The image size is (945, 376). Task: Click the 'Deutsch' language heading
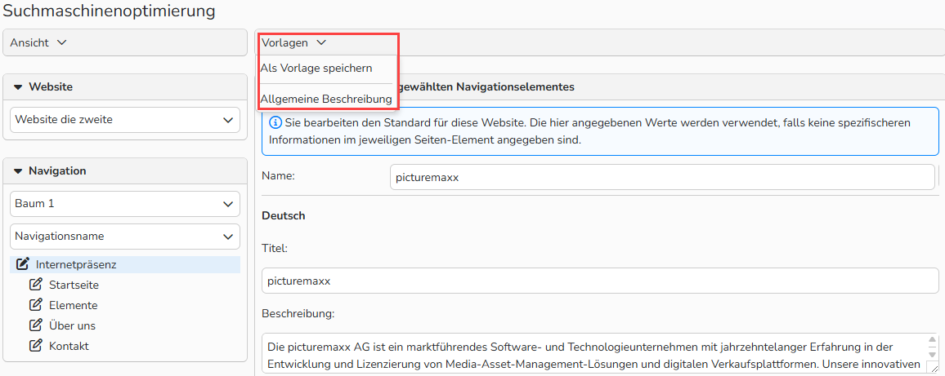coord(284,215)
